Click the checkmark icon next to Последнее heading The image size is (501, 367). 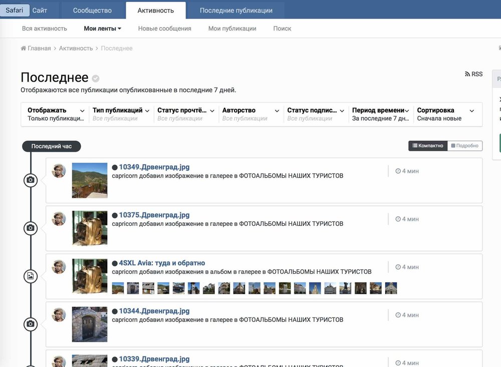coord(95,79)
